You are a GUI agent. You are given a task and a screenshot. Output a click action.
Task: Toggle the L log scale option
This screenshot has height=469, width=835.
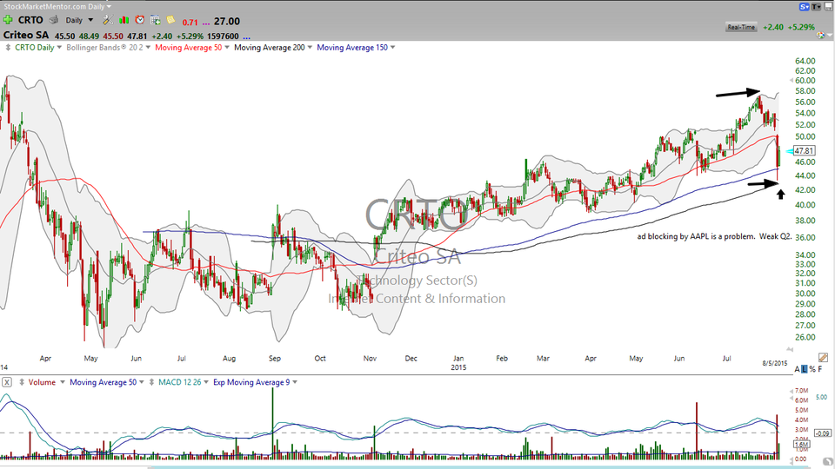click(805, 369)
